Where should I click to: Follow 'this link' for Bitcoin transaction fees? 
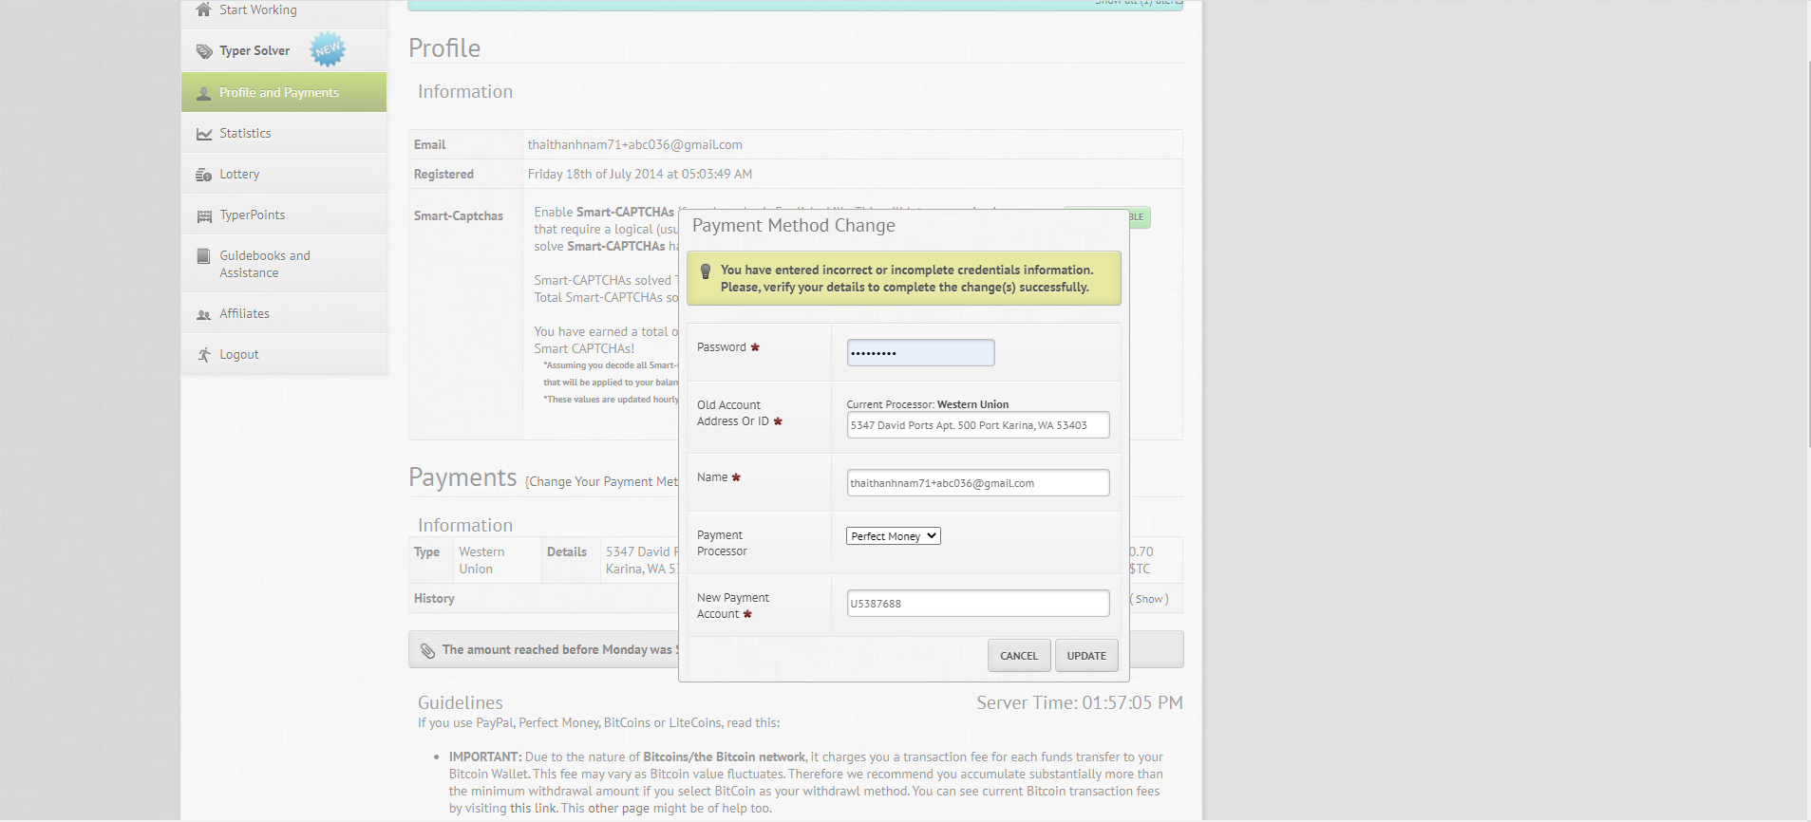coord(534,809)
